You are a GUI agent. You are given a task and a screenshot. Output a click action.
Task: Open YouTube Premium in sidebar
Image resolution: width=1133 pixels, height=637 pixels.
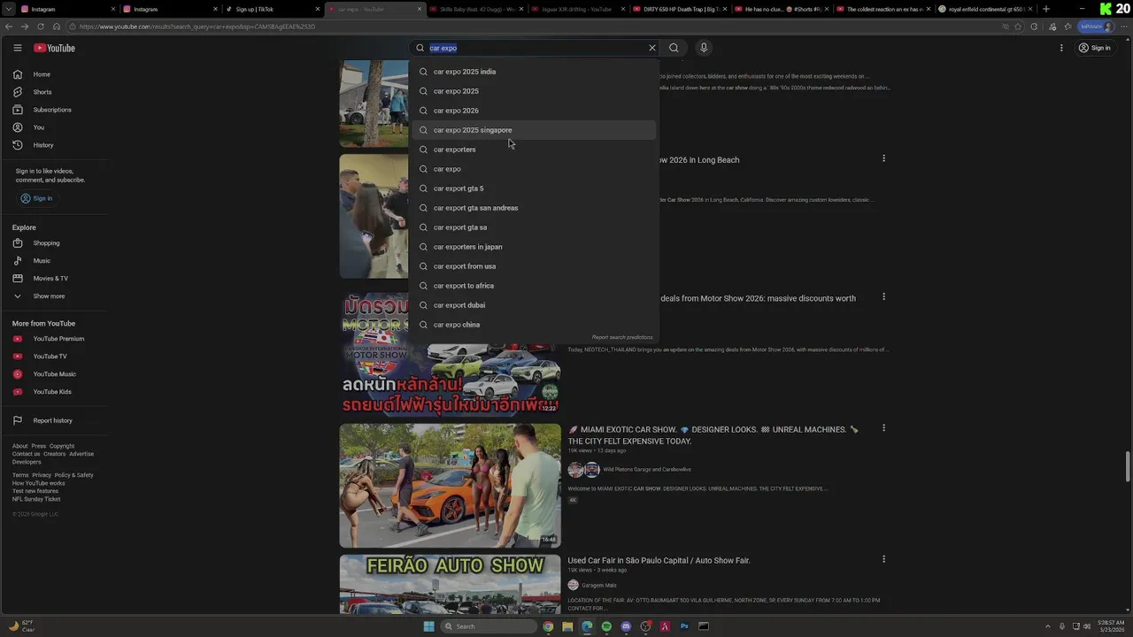click(x=53, y=339)
